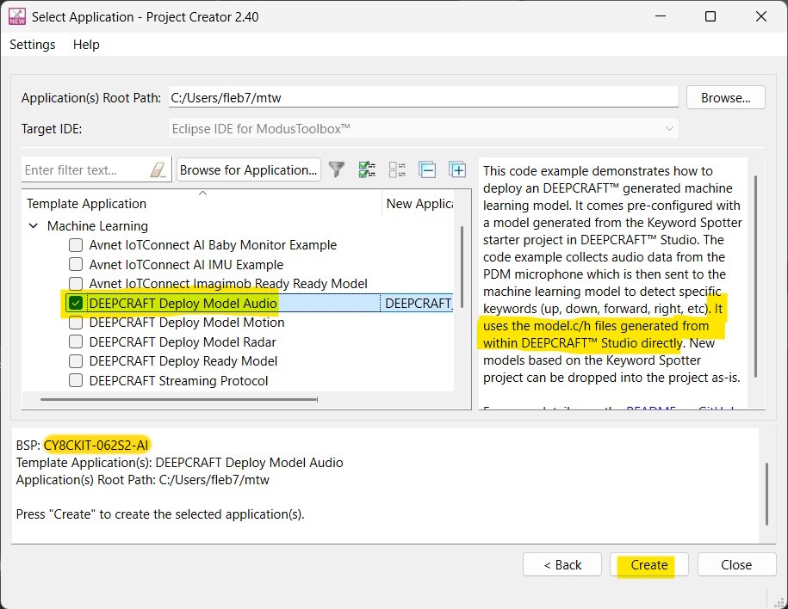This screenshot has width=788, height=609.
Task: Check Avnet IoTConnect AI Baby Monitor Example
Action: click(x=76, y=245)
